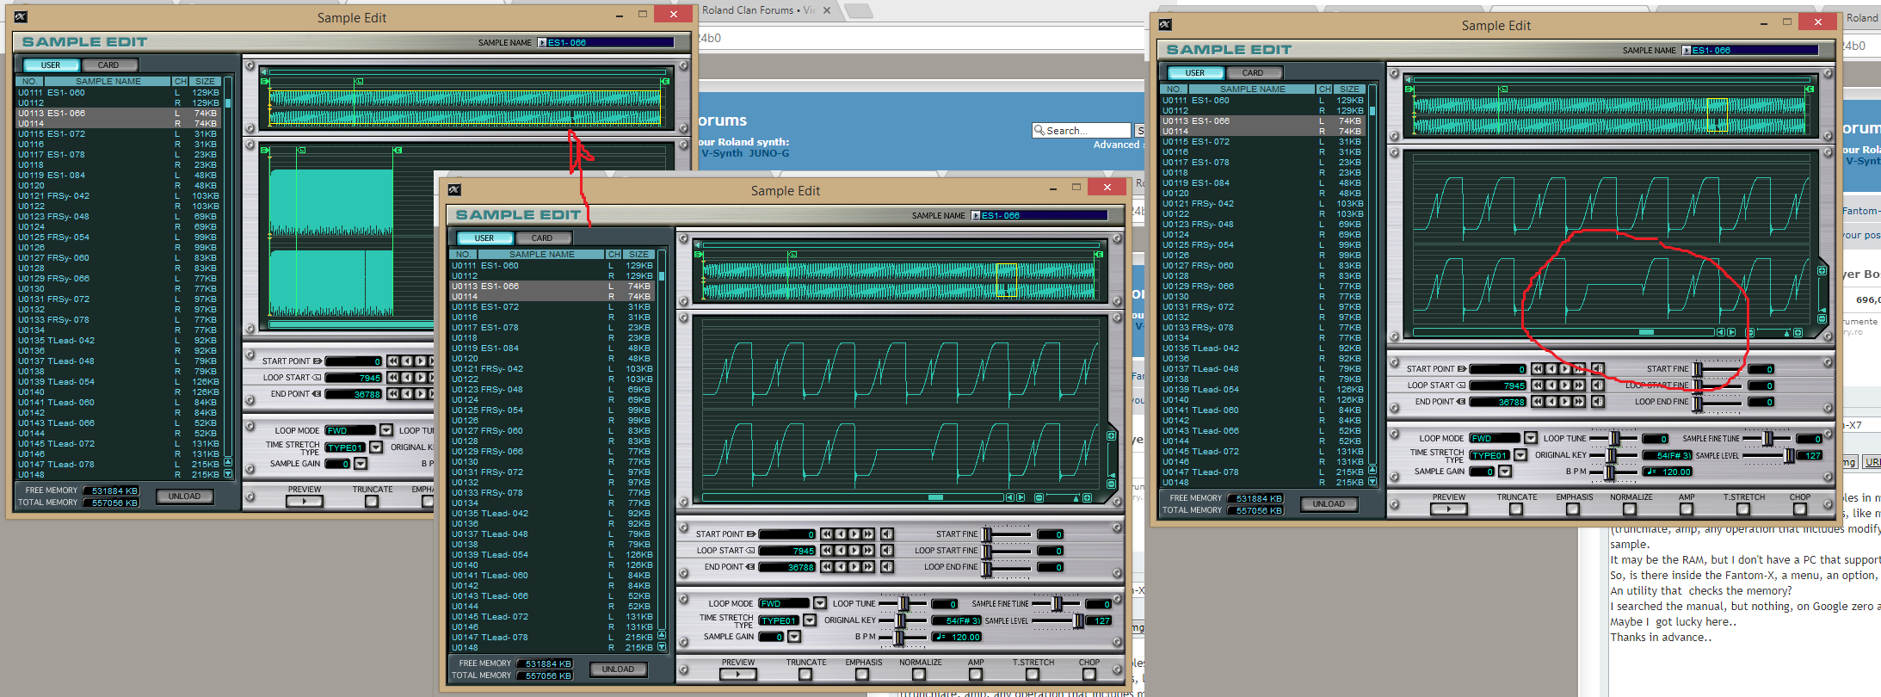1881x697 pixels.
Task: Open TIME STRETCH TYPE dropdown in middle window
Action: tap(810, 620)
